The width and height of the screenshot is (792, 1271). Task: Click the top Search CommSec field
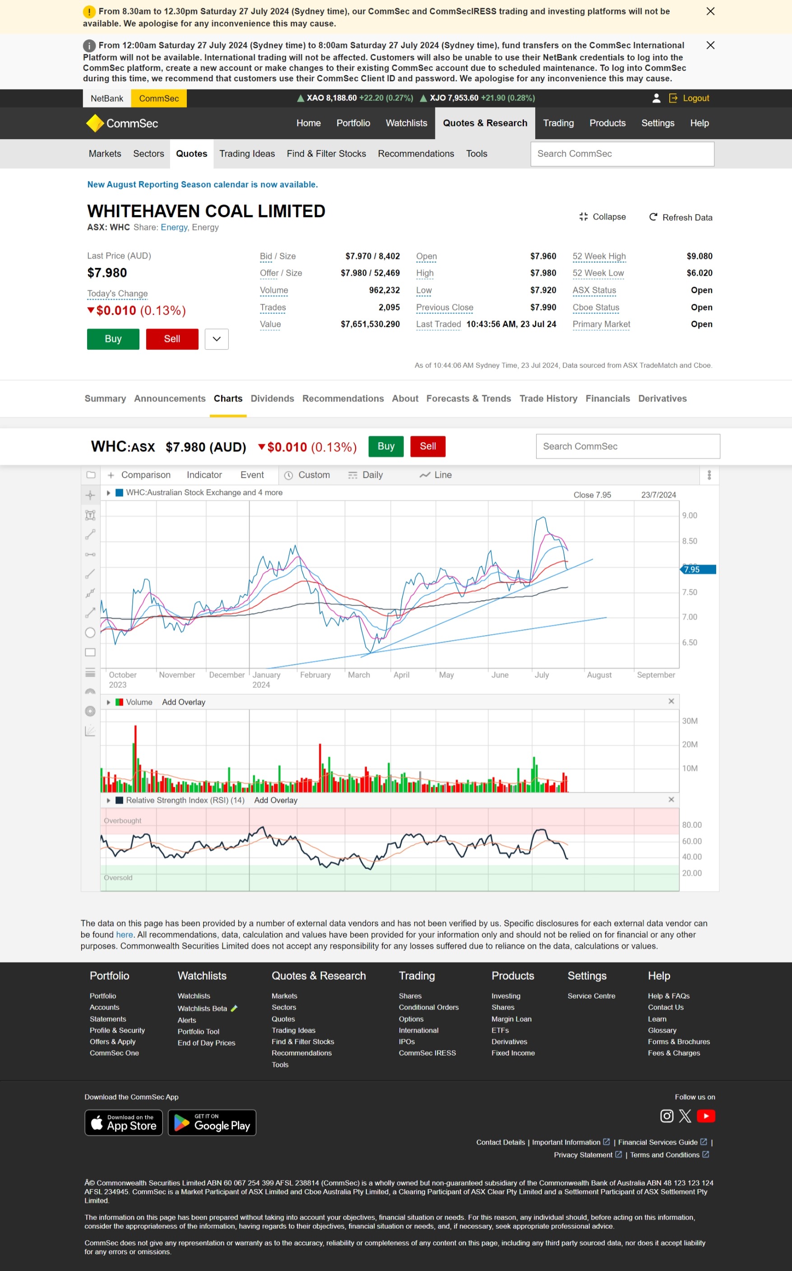[622, 154]
